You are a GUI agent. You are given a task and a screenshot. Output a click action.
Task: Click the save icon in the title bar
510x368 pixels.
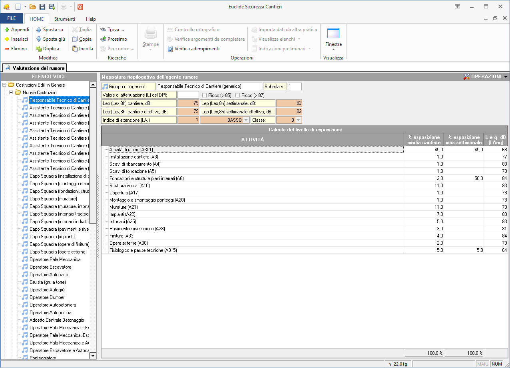coord(42,7)
